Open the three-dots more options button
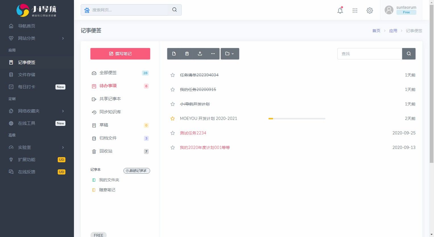 (213, 54)
